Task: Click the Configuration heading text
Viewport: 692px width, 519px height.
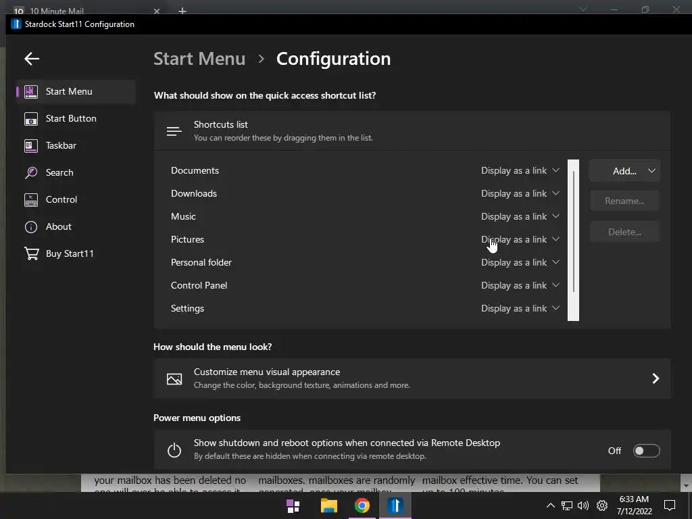Action: [x=333, y=59]
